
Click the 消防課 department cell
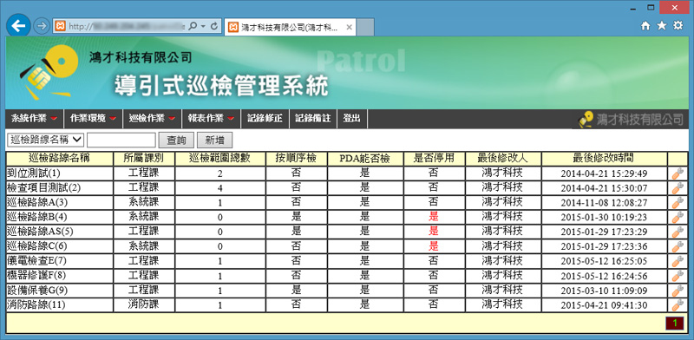tap(144, 304)
